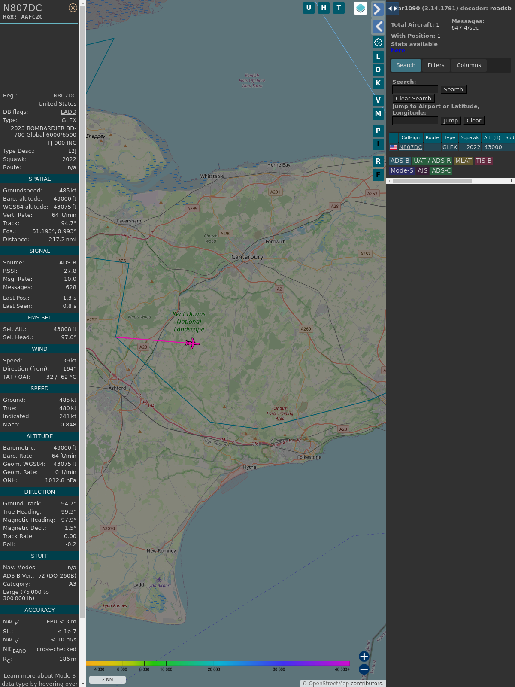This screenshot has width=515, height=687.
Task: Click the pink aircraft icon on the map
Action: tap(193, 343)
